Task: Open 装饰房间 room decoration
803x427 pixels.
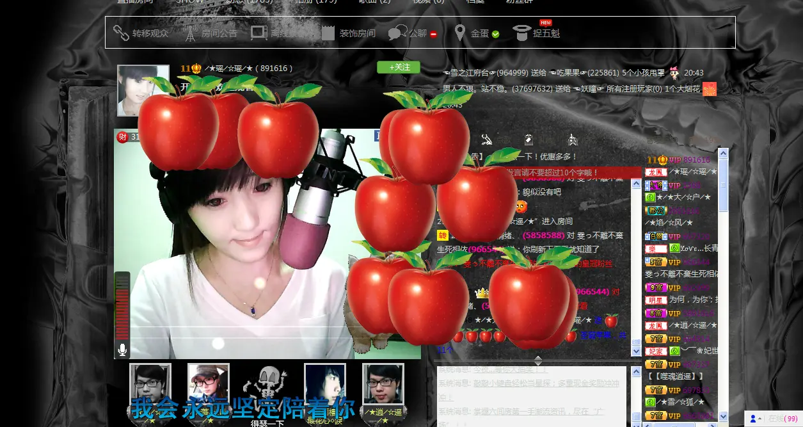Action: click(x=348, y=33)
